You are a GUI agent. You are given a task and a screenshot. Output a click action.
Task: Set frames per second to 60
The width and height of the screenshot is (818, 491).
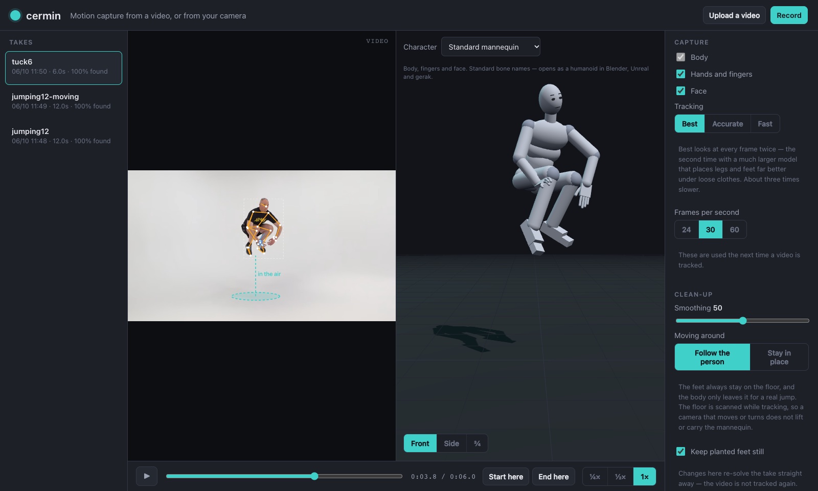pyautogui.click(x=734, y=230)
